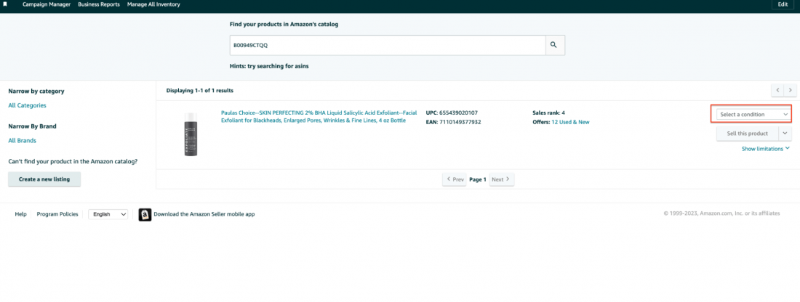Viewport: 800px width, 302px height.
Task: Expand Show limitations
Action: [x=766, y=149]
